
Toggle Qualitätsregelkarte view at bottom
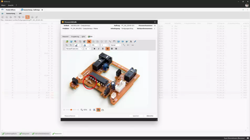pyautogui.click(x=9, y=134)
